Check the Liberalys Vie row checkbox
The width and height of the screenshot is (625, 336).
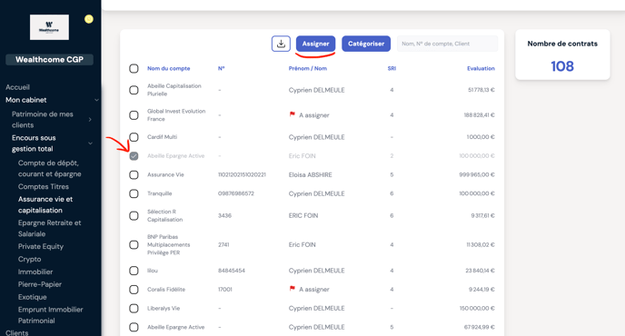[134, 309]
